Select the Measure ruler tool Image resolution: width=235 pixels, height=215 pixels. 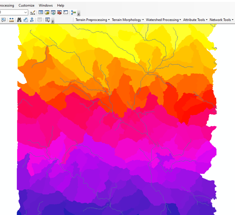click(x=11, y=20)
